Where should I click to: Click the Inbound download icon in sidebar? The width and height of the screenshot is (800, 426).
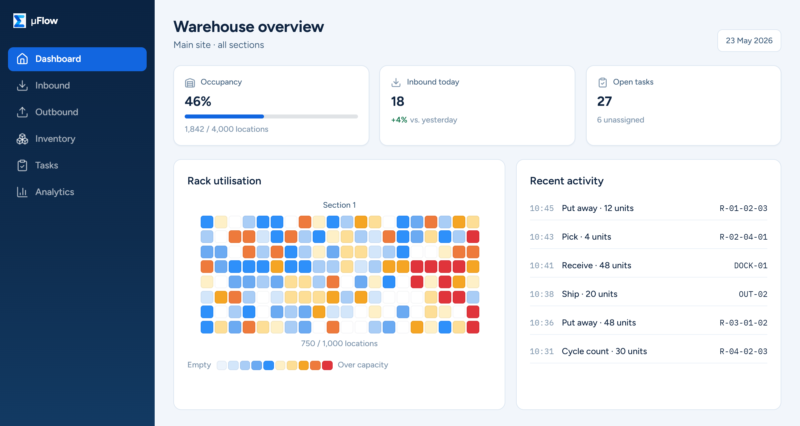pyautogui.click(x=22, y=86)
